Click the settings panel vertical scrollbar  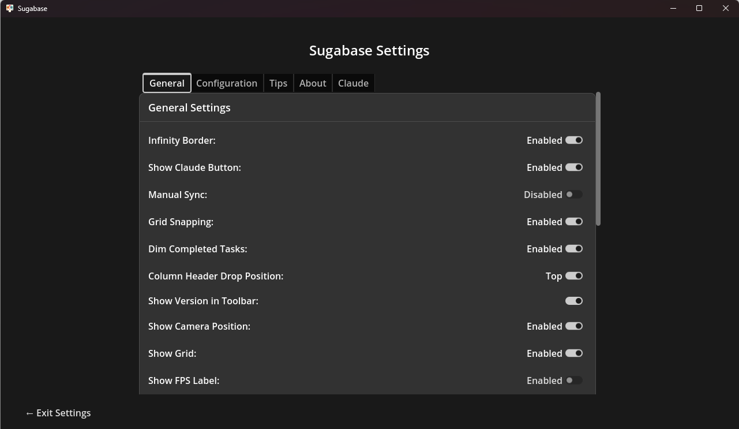598,159
